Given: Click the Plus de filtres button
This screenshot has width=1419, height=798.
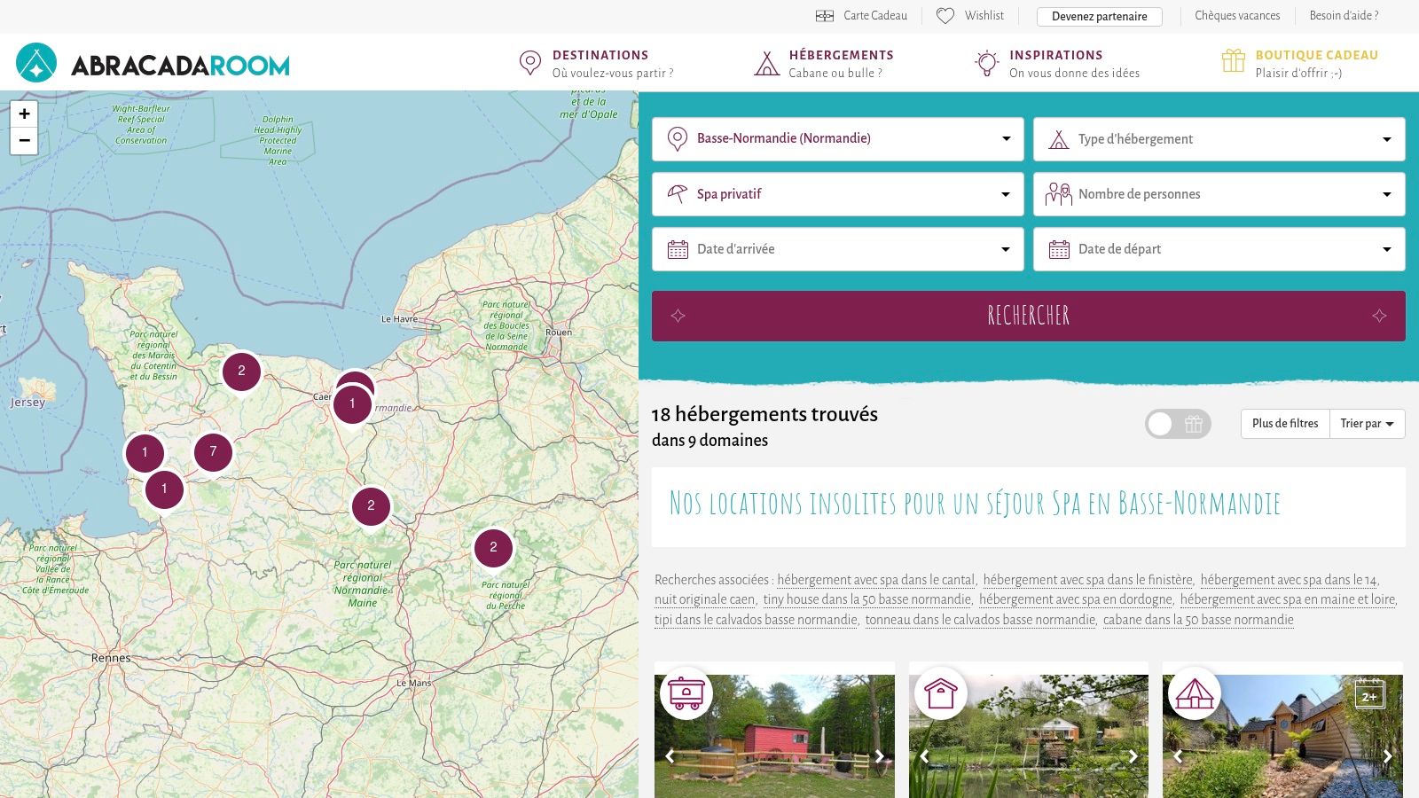Looking at the screenshot, I should (x=1285, y=424).
